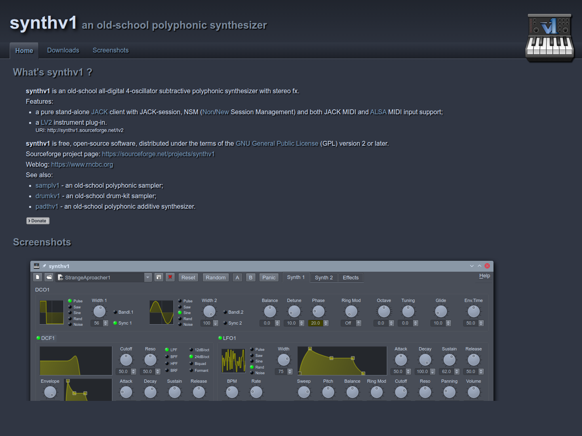Adjust the Octave knob
Image resolution: width=582 pixels, height=436 pixels.
coord(384,311)
